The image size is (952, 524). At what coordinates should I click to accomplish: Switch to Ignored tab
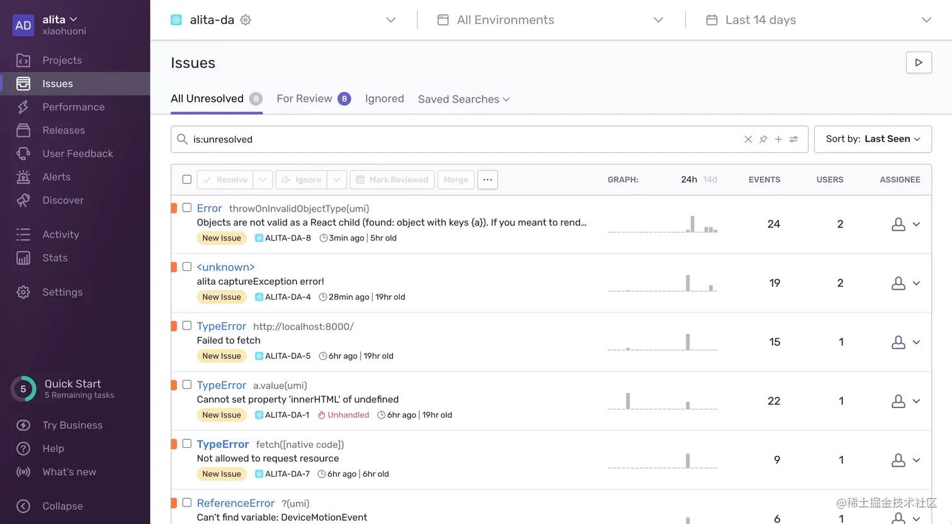pos(385,99)
